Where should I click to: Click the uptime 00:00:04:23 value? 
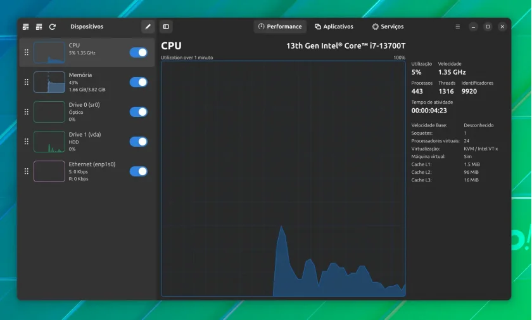(x=429, y=111)
